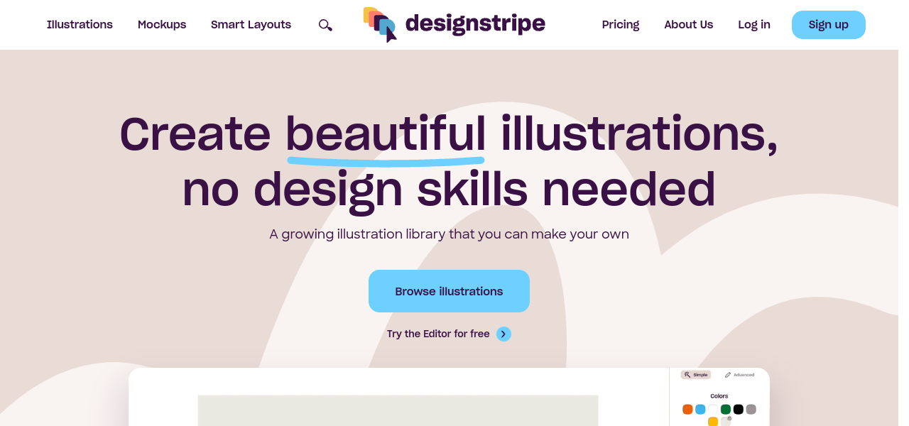Pick the green color swatch

pyautogui.click(x=726, y=409)
